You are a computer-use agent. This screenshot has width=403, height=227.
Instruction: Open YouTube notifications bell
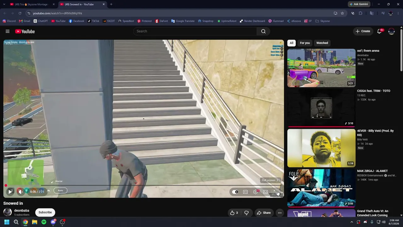pos(379,31)
